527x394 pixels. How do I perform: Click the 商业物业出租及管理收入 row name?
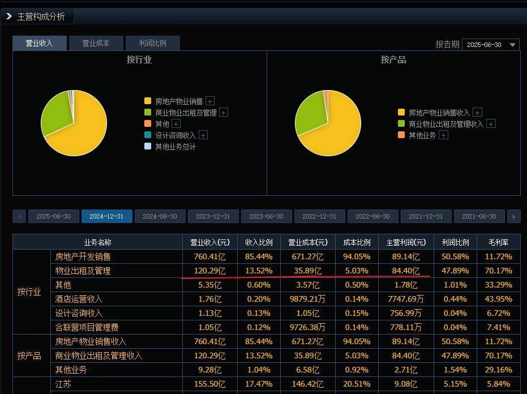click(x=99, y=356)
